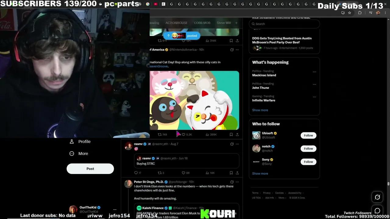Expand footer More link
The width and height of the screenshot is (390, 219).
coord(282,198)
